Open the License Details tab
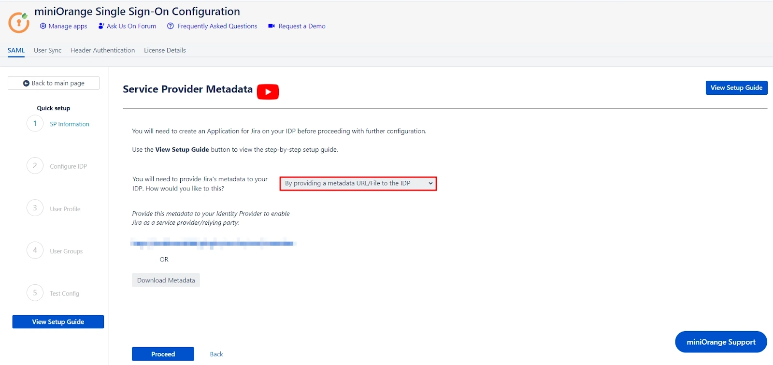Viewport: 773px width, 365px height. click(165, 50)
